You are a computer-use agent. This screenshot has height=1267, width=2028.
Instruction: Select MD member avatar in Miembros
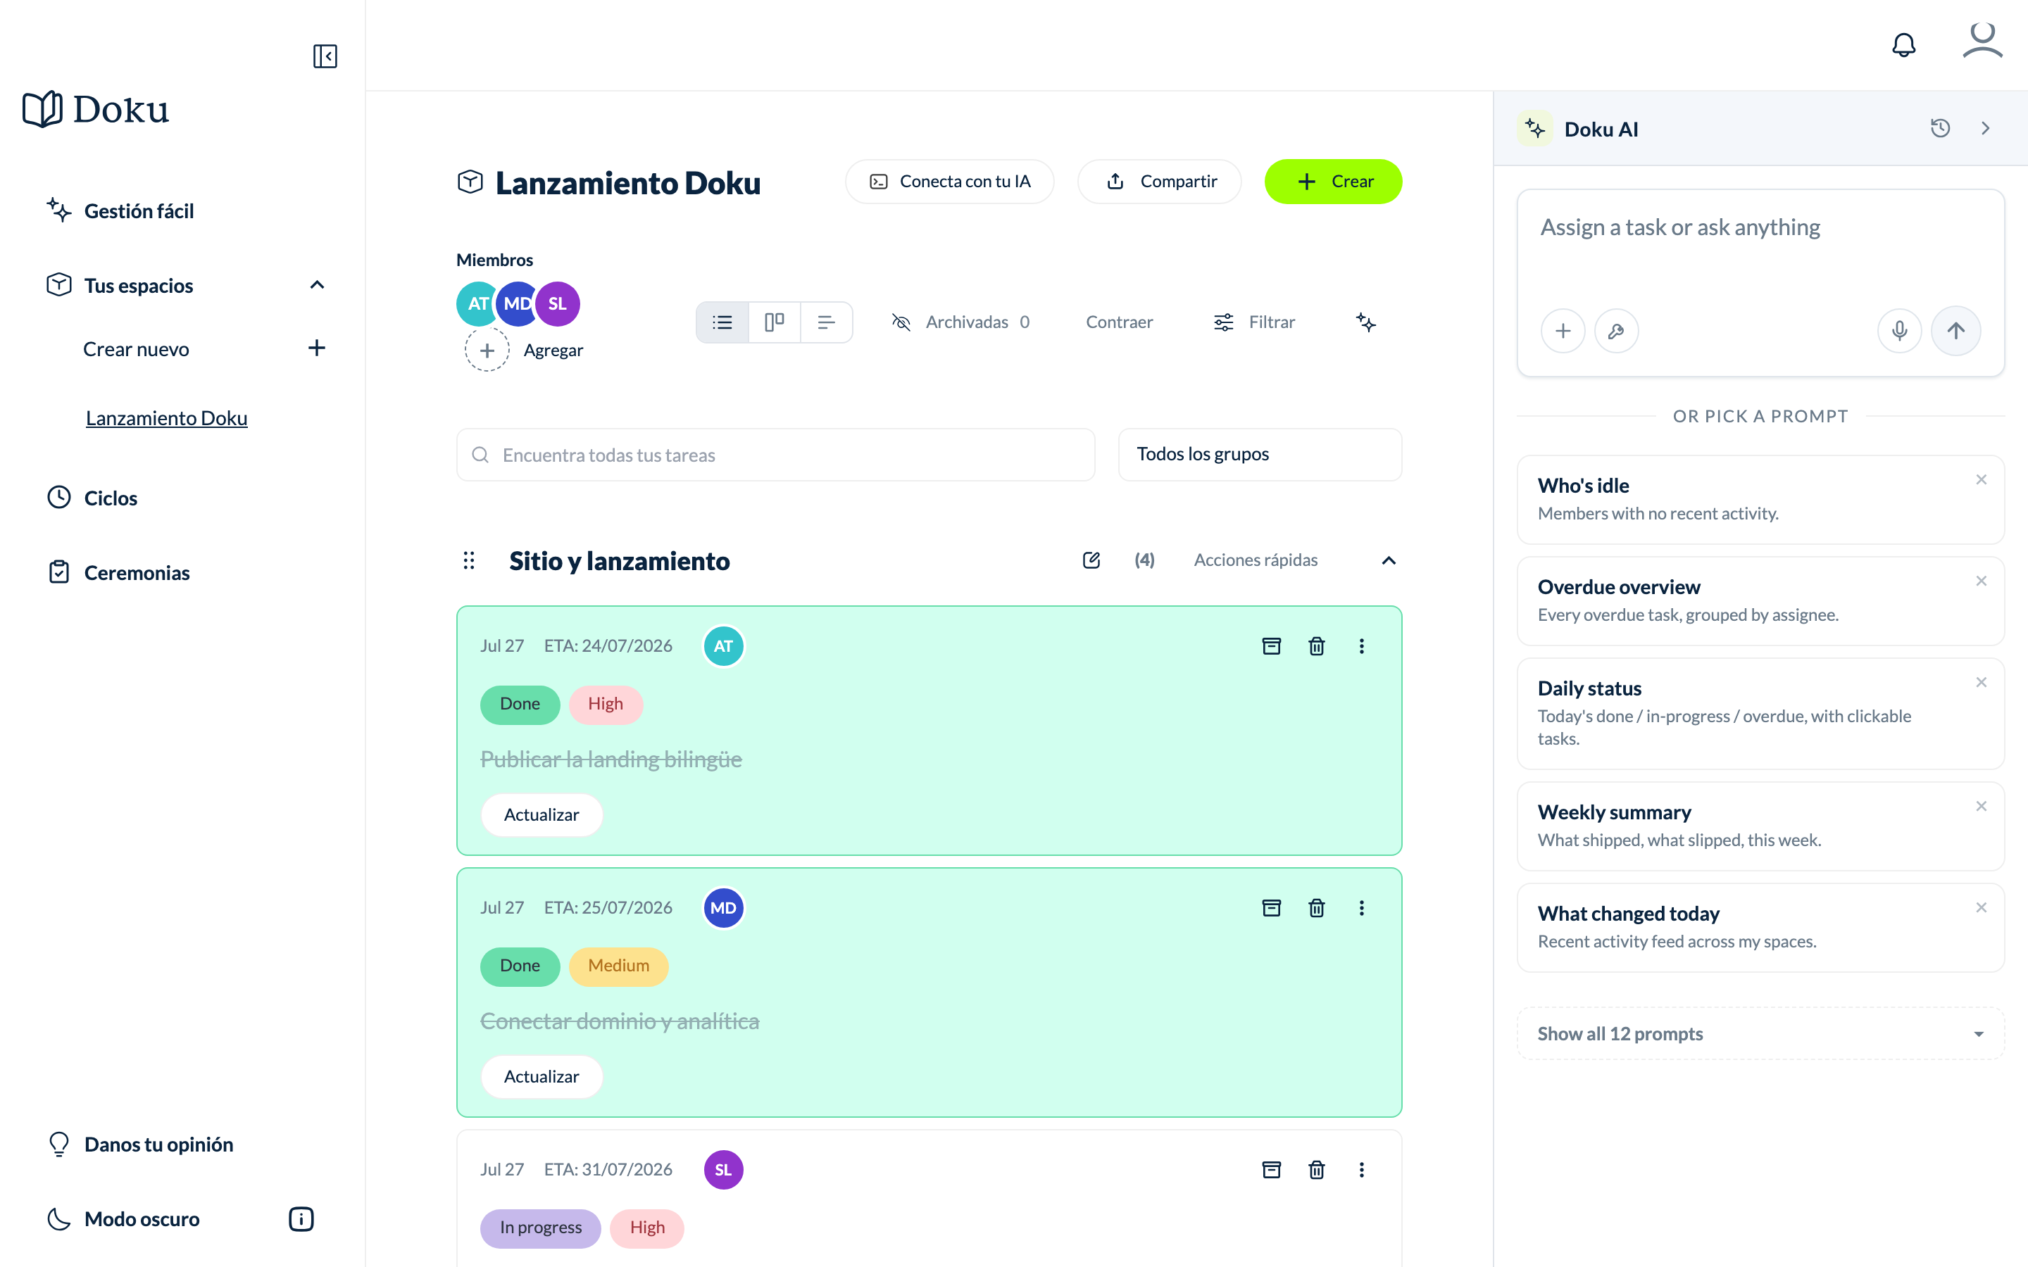[516, 303]
